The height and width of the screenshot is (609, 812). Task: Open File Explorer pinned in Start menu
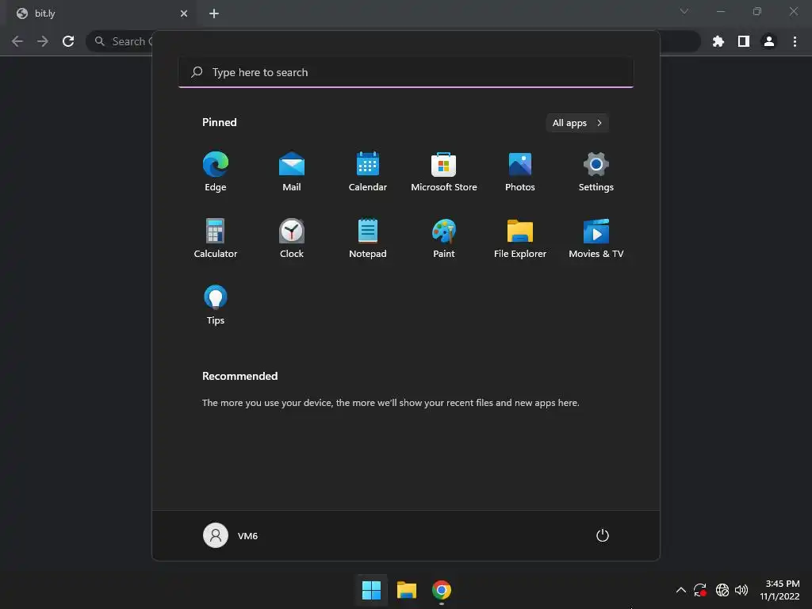tap(520, 238)
